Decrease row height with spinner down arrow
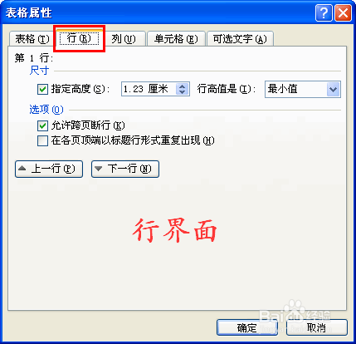Image resolution: width=356 pixels, height=344 pixels. click(x=182, y=92)
